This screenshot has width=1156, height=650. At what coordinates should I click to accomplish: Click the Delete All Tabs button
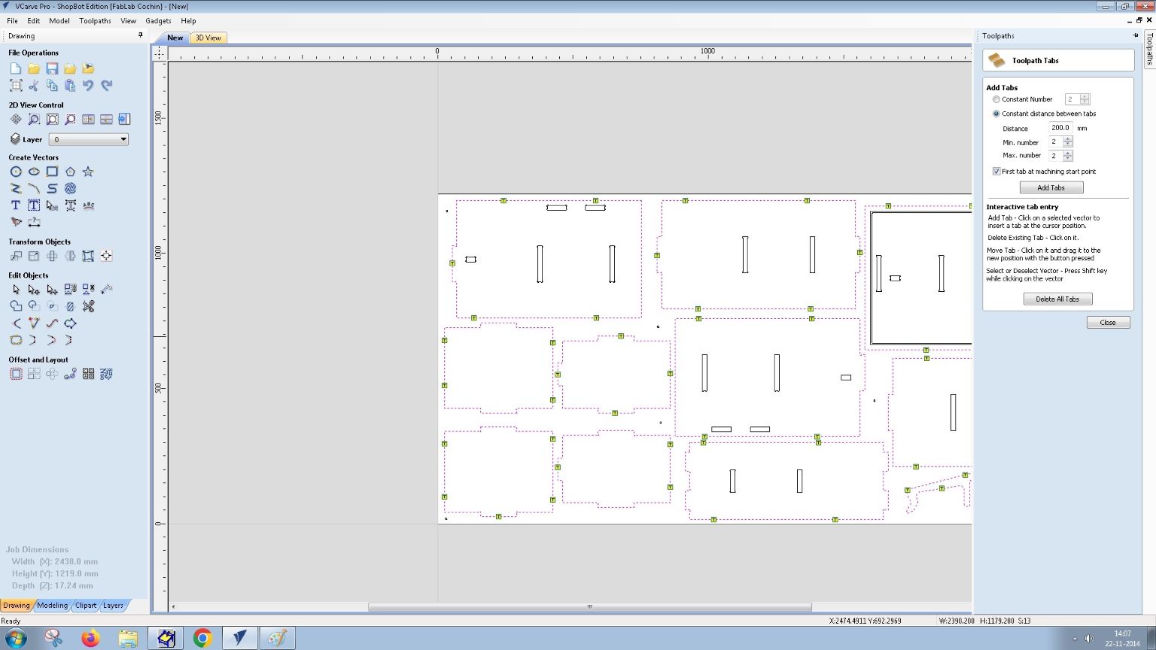1057,299
